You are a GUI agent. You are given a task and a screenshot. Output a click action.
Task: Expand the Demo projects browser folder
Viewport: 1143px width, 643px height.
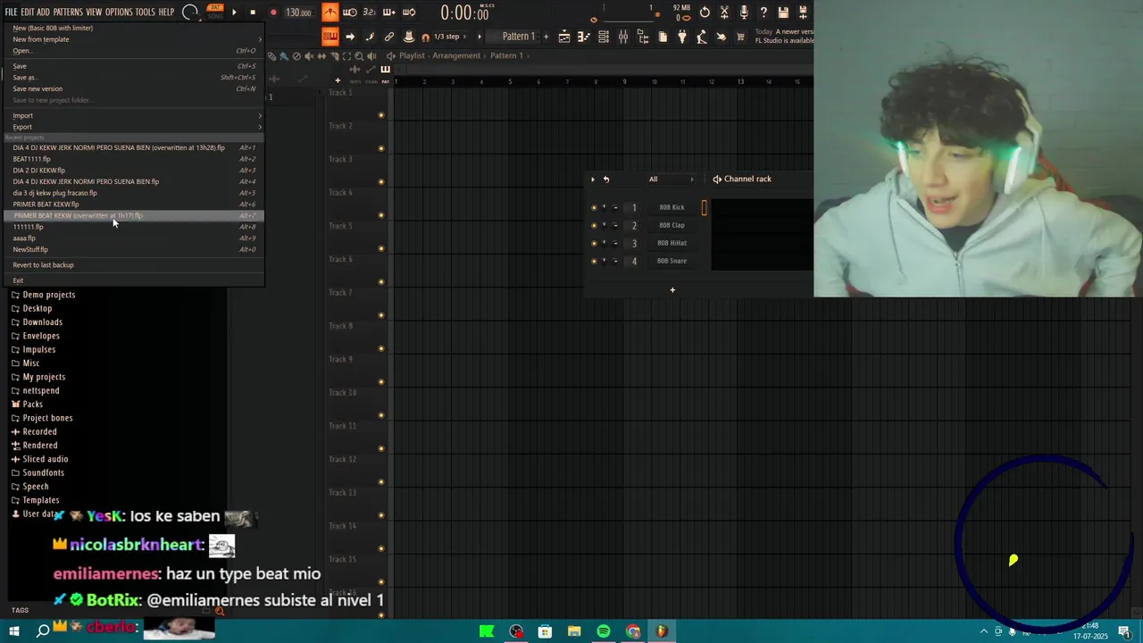pyautogui.click(x=48, y=295)
